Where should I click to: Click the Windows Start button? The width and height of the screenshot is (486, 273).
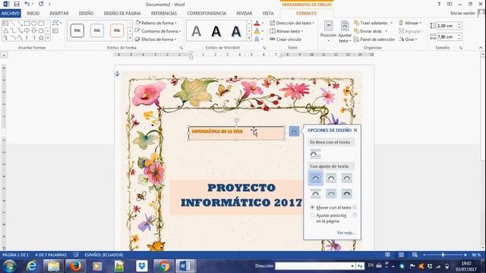click(x=9, y=266)
